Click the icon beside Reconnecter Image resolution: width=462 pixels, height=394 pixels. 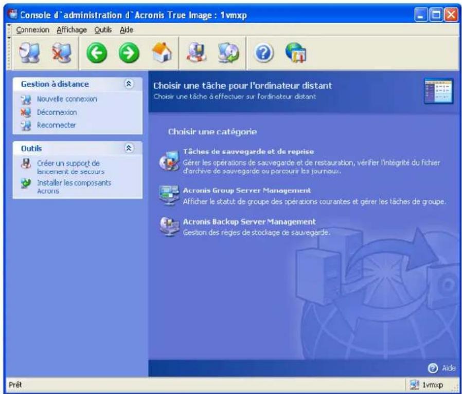(26, 126)
